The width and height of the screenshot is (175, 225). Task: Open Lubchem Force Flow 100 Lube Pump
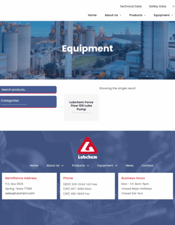pyautogui.click(x=81, y=106)
